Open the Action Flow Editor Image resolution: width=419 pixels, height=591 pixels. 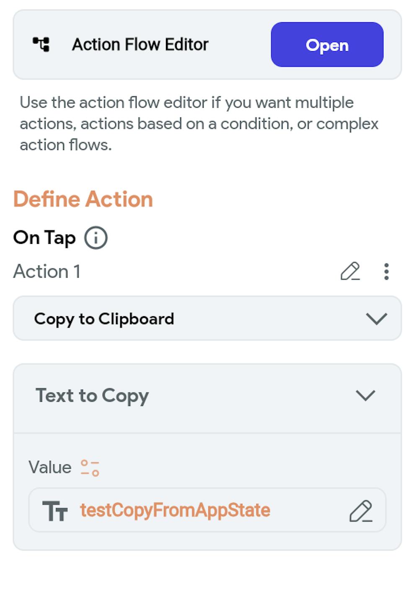(x=327, y=44)
